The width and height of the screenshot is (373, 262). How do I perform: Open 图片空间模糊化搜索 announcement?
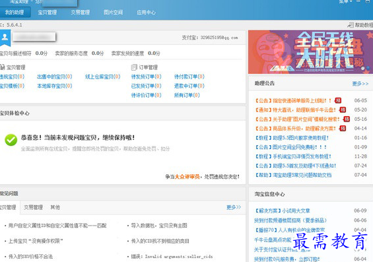(297, 119)
